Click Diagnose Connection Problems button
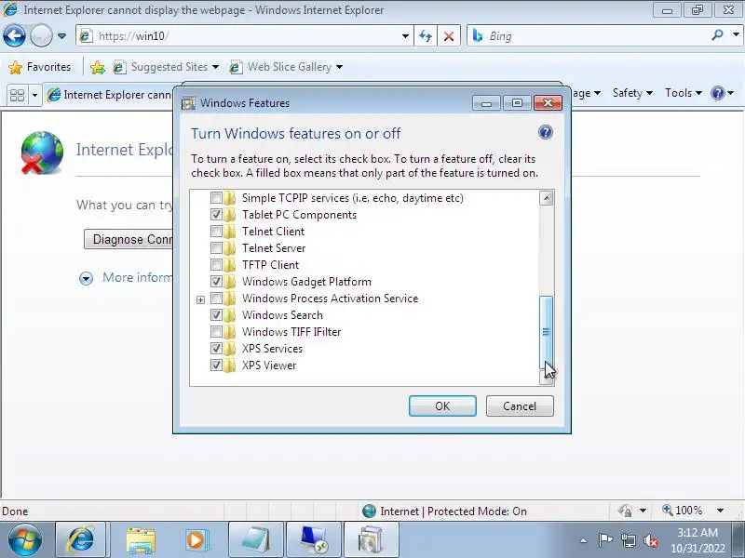Image resolution: width=745 pixels, height=558 pixels. tap(129, 239)
